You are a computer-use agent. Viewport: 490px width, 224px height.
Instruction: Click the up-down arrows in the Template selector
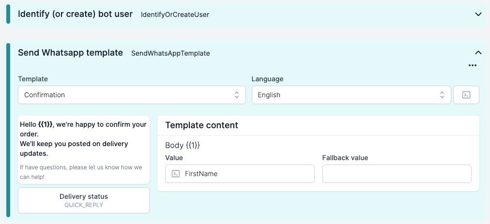pos(237,95)
